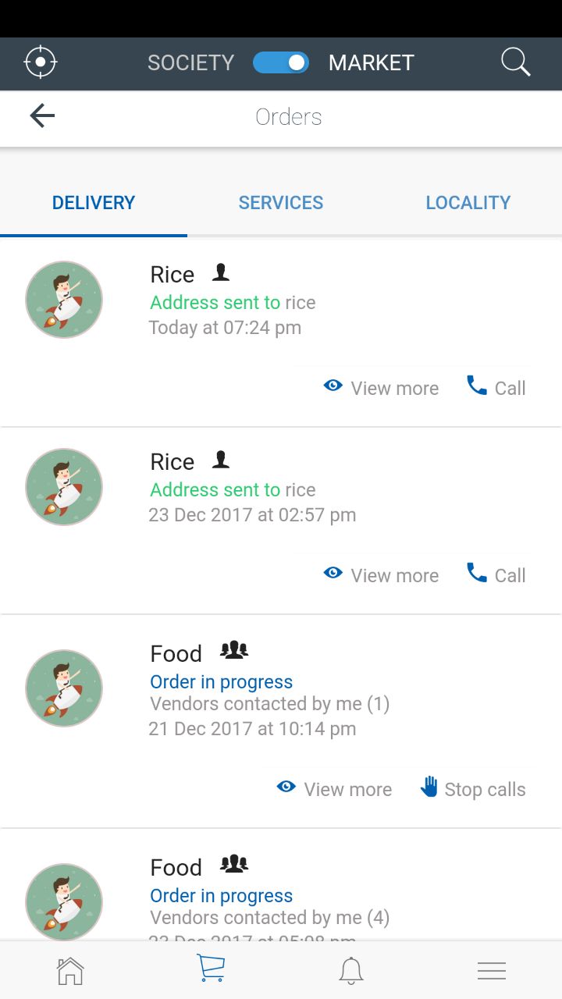Open notifications bell icon
The width and height of the screenshot is (562, 999).
(351, 970)
